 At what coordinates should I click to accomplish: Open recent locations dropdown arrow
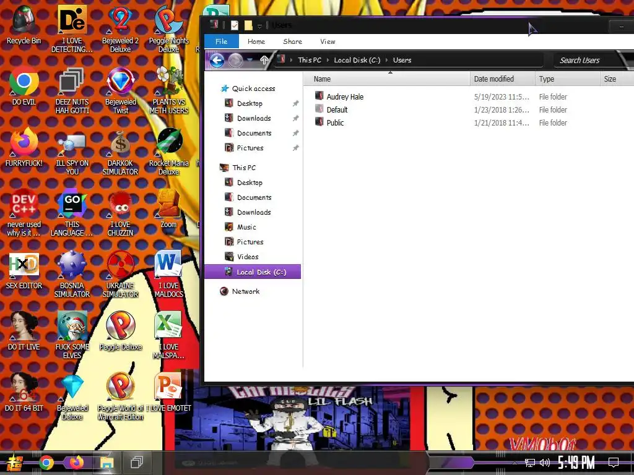coord(250,60)
